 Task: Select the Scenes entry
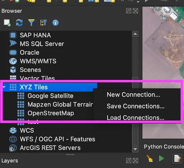[31, 70]
